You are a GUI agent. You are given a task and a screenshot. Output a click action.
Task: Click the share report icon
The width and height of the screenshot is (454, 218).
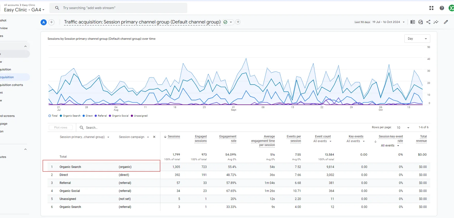pyautogui.click(x=428, y=22)
